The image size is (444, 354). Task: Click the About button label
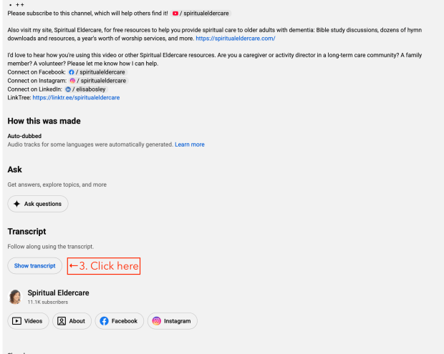pyautogui.click(x=77, y=321)
